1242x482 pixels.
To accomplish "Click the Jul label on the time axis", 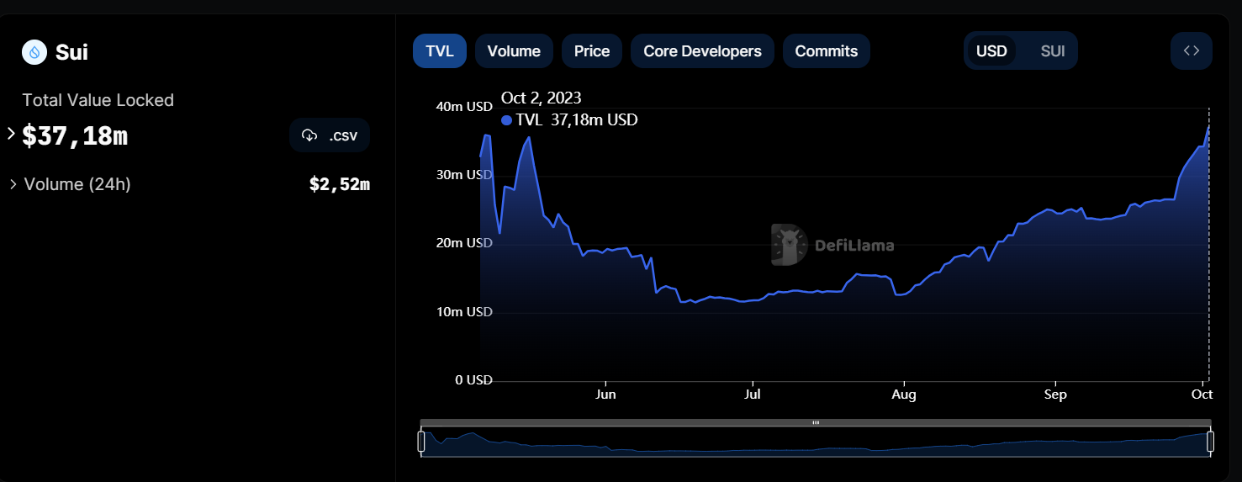I will tap(753, 395).
